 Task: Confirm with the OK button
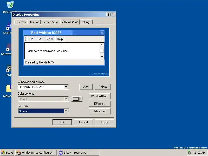pos(62,122)
